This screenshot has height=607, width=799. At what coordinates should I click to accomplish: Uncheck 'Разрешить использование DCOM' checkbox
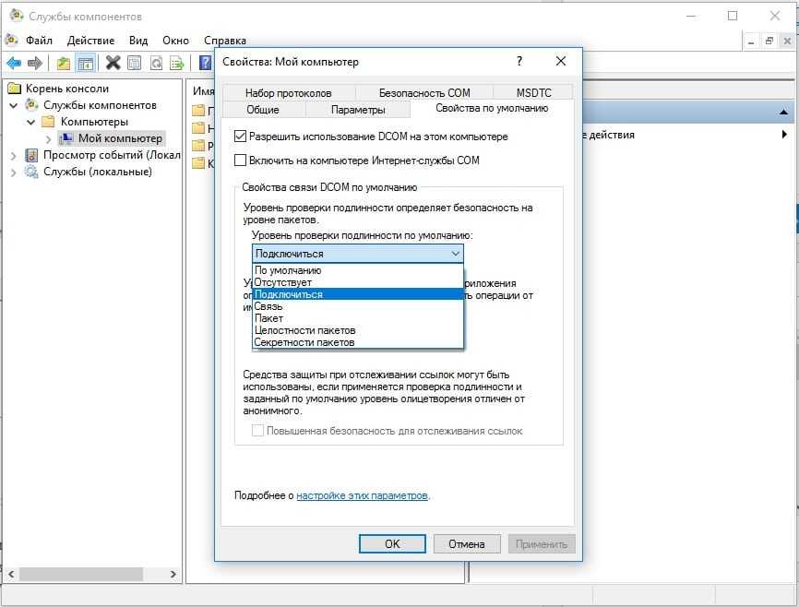coord(241,137)
